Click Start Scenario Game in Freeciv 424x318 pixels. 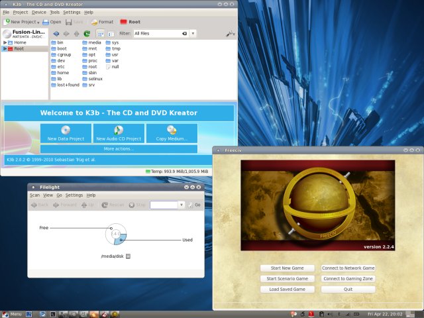(x=287, y=278)
